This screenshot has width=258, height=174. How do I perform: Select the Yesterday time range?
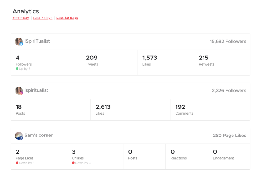coord(21,18)
